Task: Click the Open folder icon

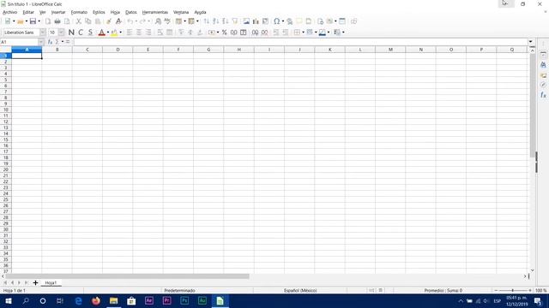Action: (x=21, y=21)
